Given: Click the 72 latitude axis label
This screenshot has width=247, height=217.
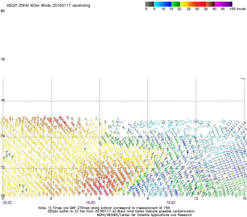Looking at the screenshot, I should tap(3, 167).
